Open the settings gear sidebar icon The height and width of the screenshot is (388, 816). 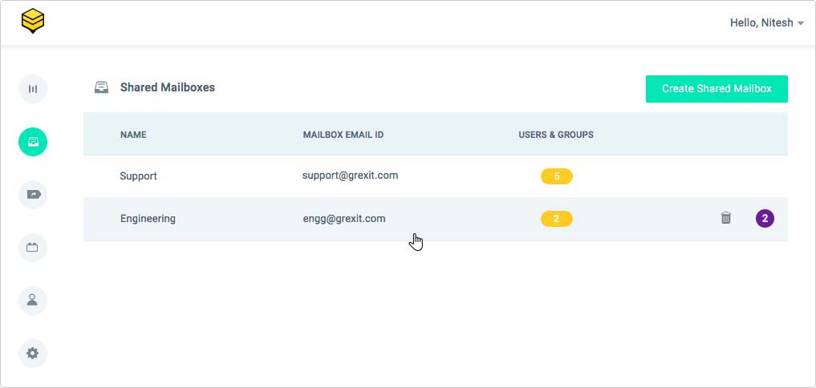point(33,354)
